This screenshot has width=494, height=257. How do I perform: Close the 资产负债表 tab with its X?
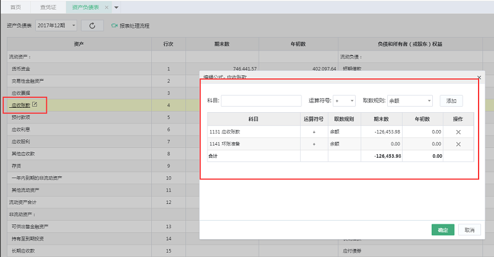[107, 7]
